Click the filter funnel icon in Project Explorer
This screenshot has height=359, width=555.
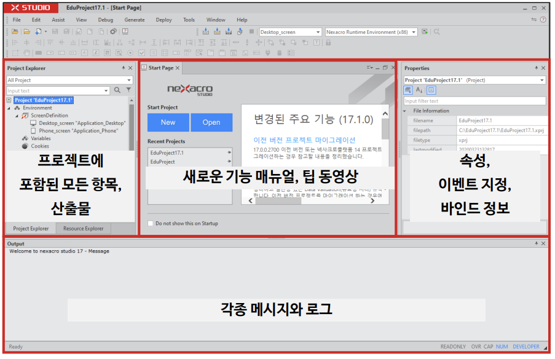pos(129,90)
